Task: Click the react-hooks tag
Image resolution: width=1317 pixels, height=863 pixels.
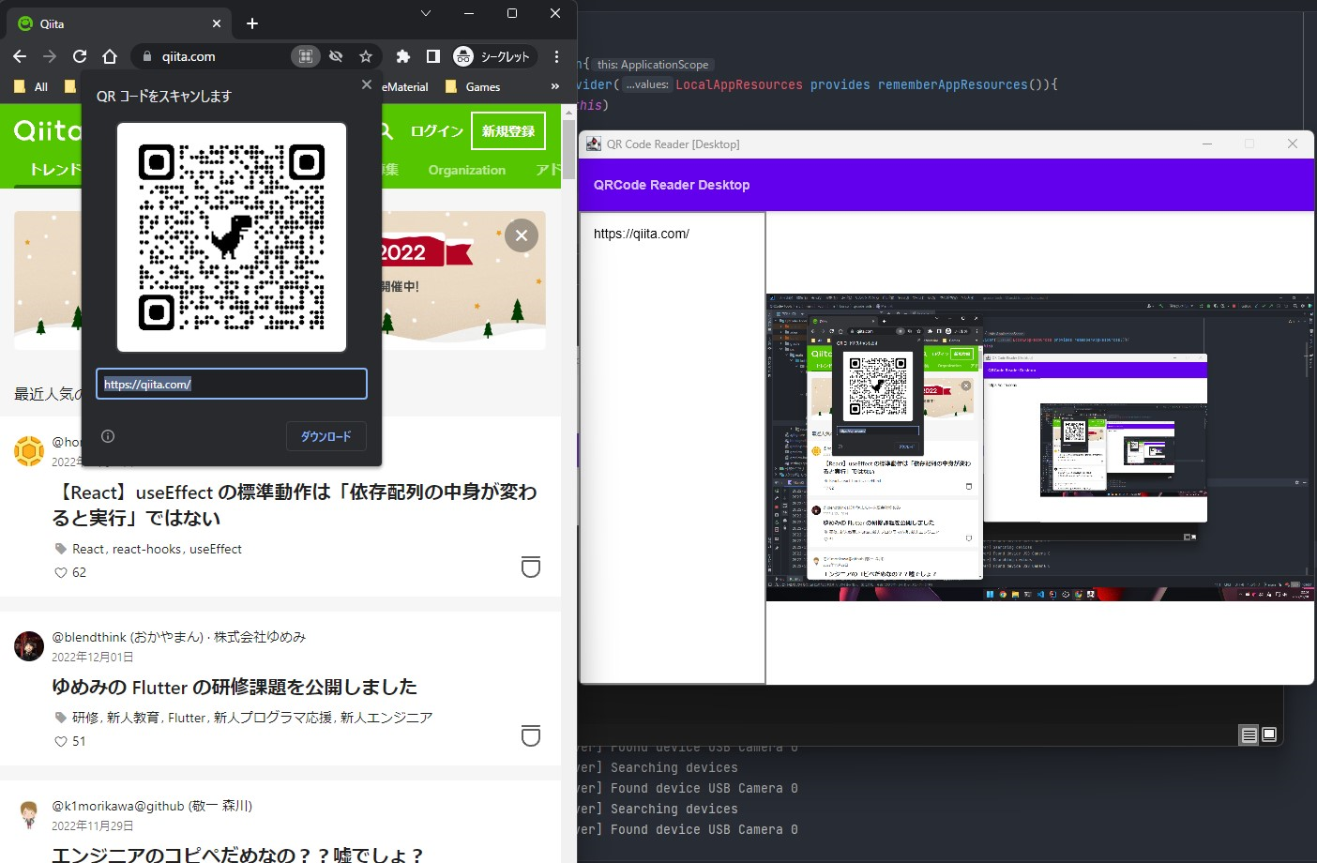Action: tap(147, 549)
